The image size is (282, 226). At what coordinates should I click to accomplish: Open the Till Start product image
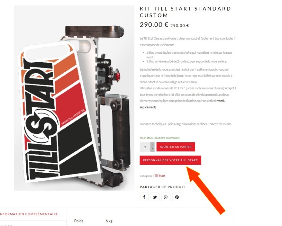click(x=74, y=98)
